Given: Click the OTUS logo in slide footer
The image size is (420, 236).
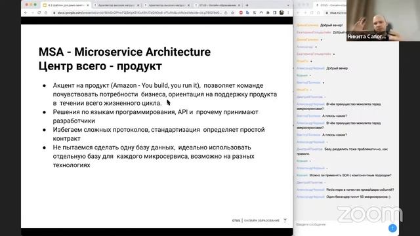Looking at the screenshot, I should tap(236, 220).
